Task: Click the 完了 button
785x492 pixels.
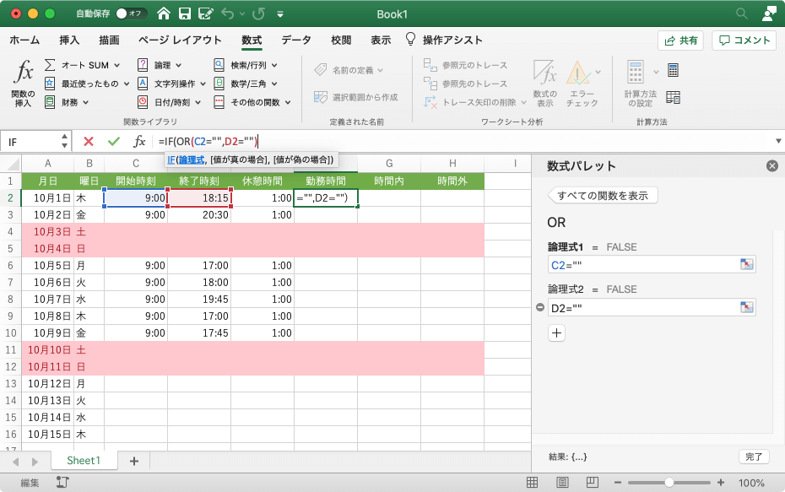Action: pyautogui.click(x=754, y=457)
